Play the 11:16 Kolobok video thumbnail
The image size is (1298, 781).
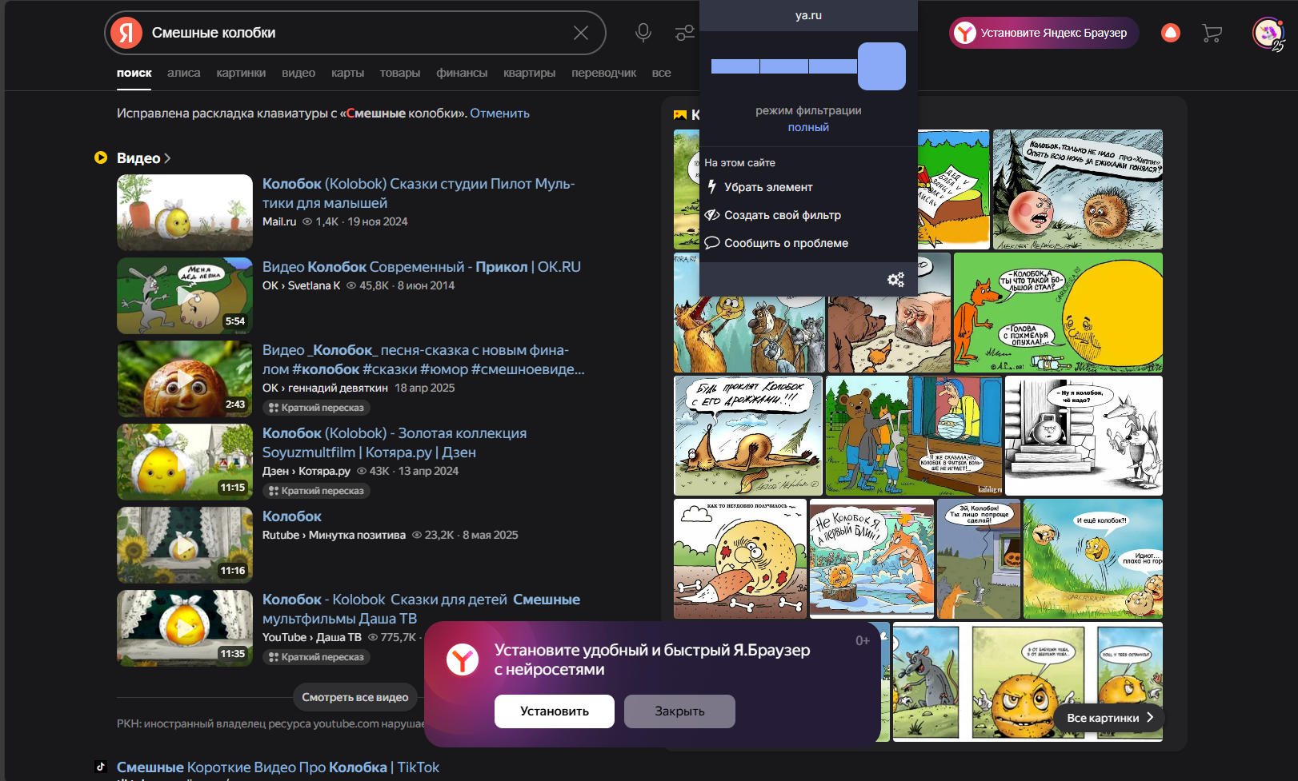click(x=185, y=545)
